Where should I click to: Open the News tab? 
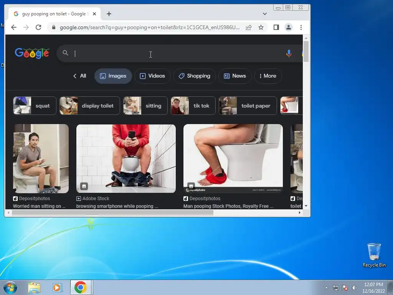point(235,76)
